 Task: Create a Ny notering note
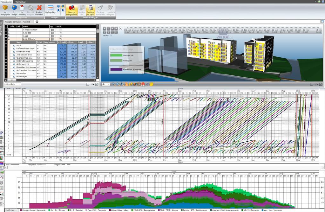click(22, 10)
